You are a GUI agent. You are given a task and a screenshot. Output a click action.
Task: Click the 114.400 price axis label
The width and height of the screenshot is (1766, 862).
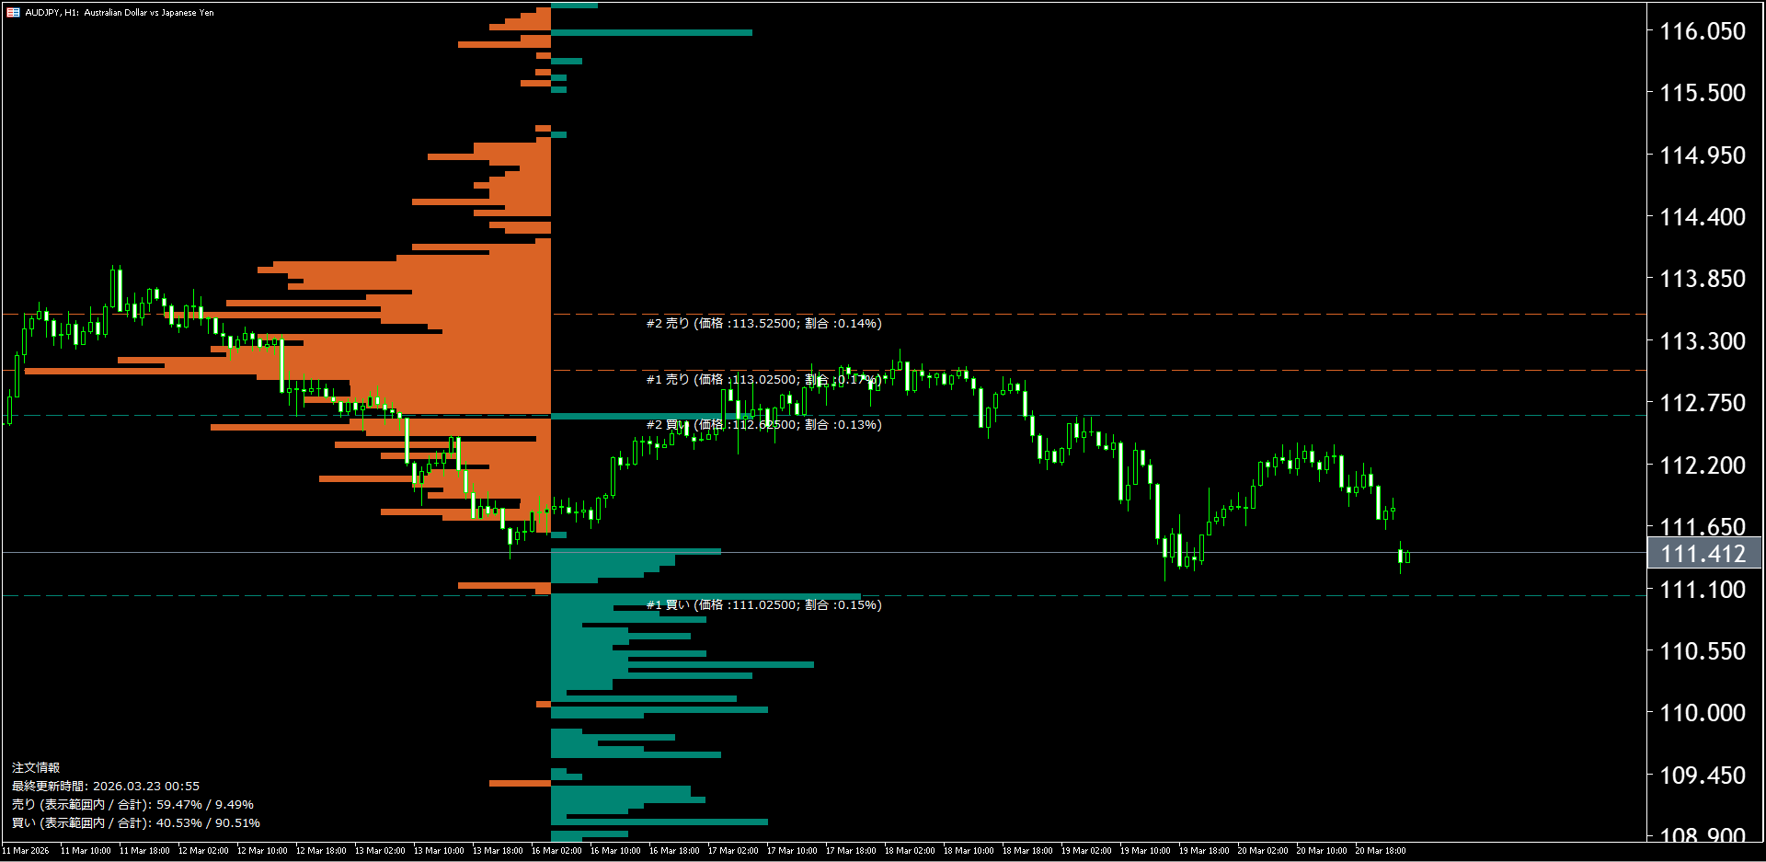1702,217
